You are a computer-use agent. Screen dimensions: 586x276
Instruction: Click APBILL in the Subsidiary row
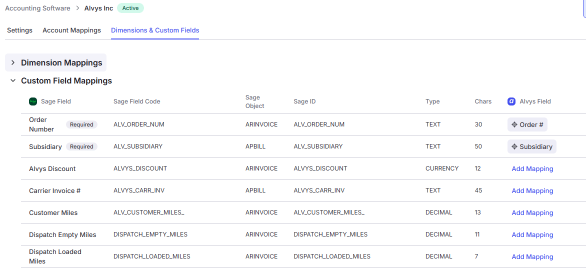click(255, 146)
